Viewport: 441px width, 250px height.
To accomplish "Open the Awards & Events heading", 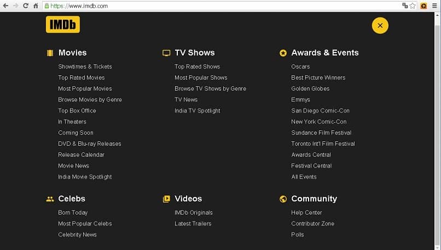I will coord(325,53).
